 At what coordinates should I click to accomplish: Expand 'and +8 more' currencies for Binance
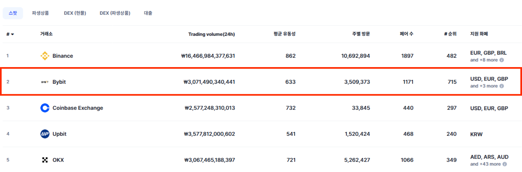[x=484, y=60]
